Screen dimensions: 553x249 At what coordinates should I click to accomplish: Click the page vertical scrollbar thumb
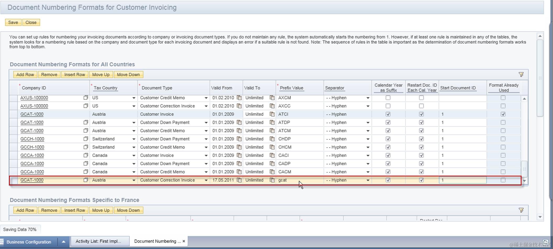click(540, 78)
